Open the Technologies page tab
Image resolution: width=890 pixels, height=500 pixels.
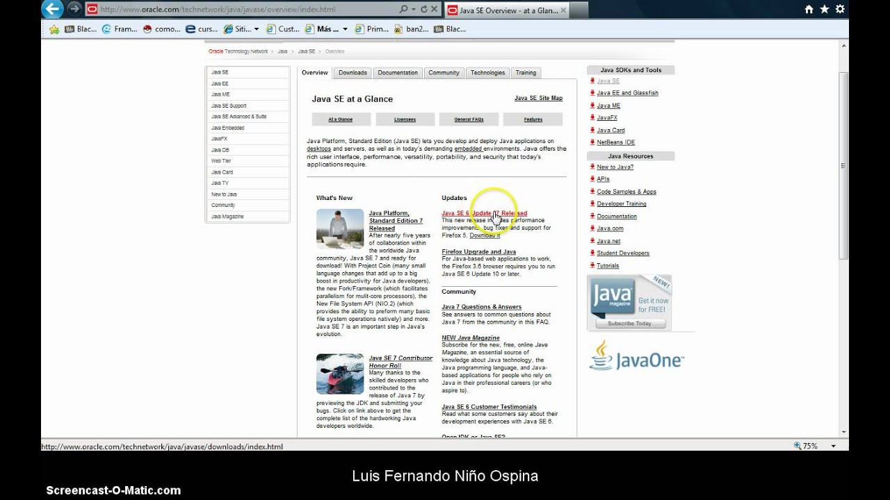[487, 73]
